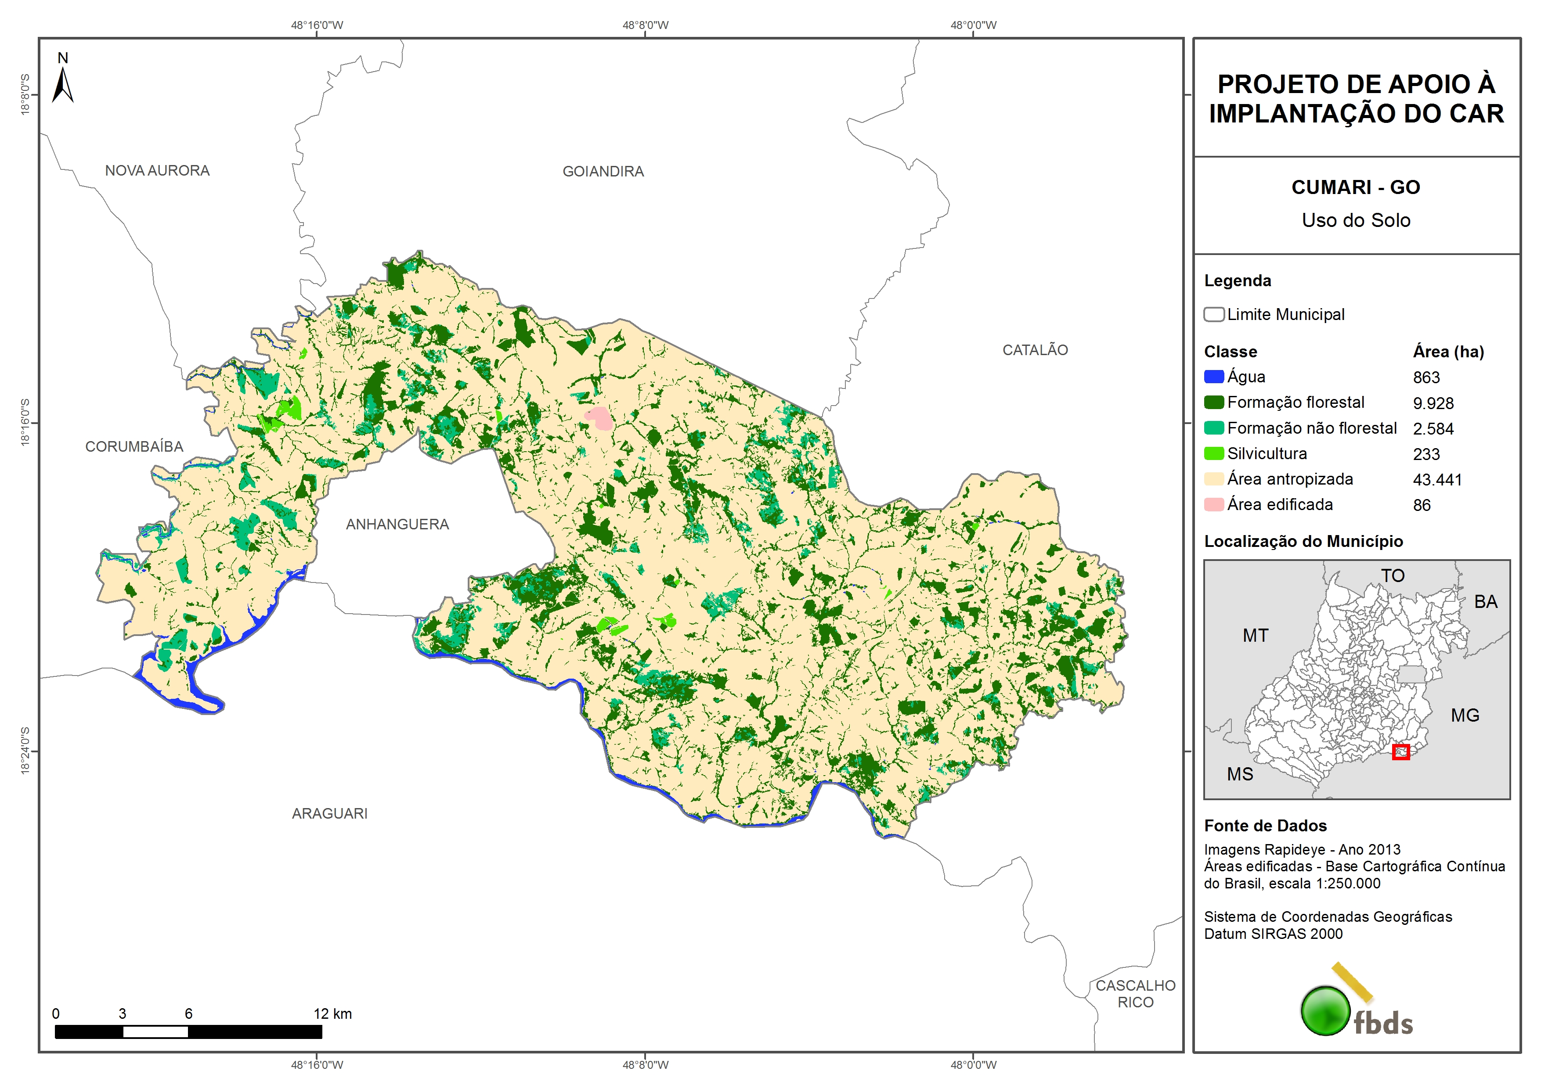Viewport: 1541px width, 1089px height.
Task: Click the Formação não florestal teal swatch
Action: coord(1213,428)
